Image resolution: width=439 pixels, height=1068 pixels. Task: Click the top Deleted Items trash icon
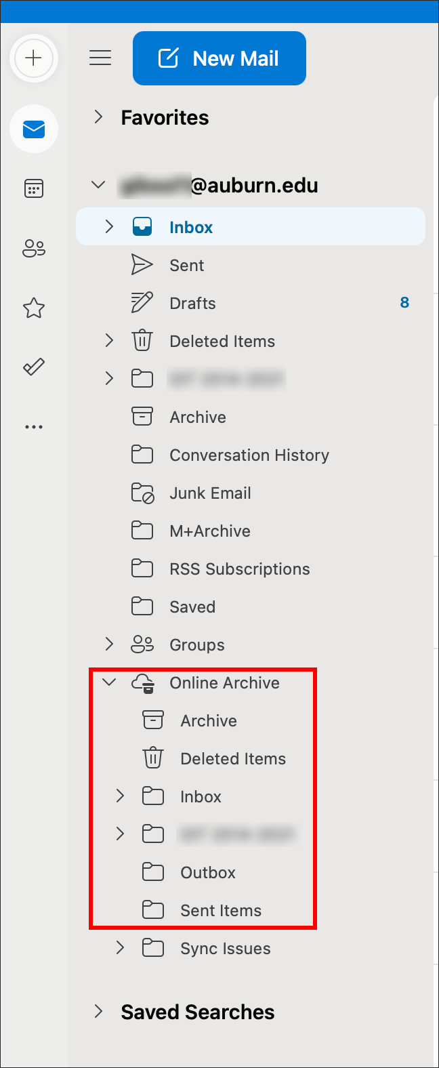tap(142, 341)
